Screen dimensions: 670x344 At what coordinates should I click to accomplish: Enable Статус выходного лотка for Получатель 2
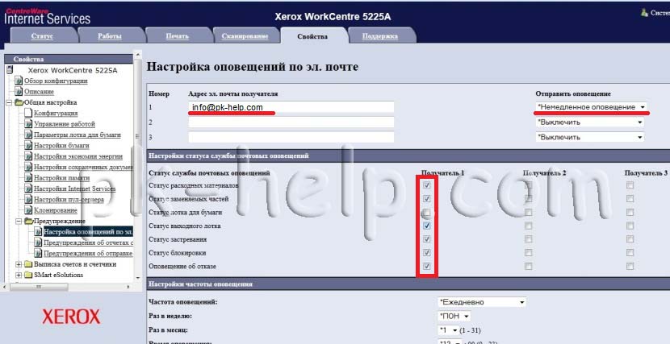click(529, 226)
